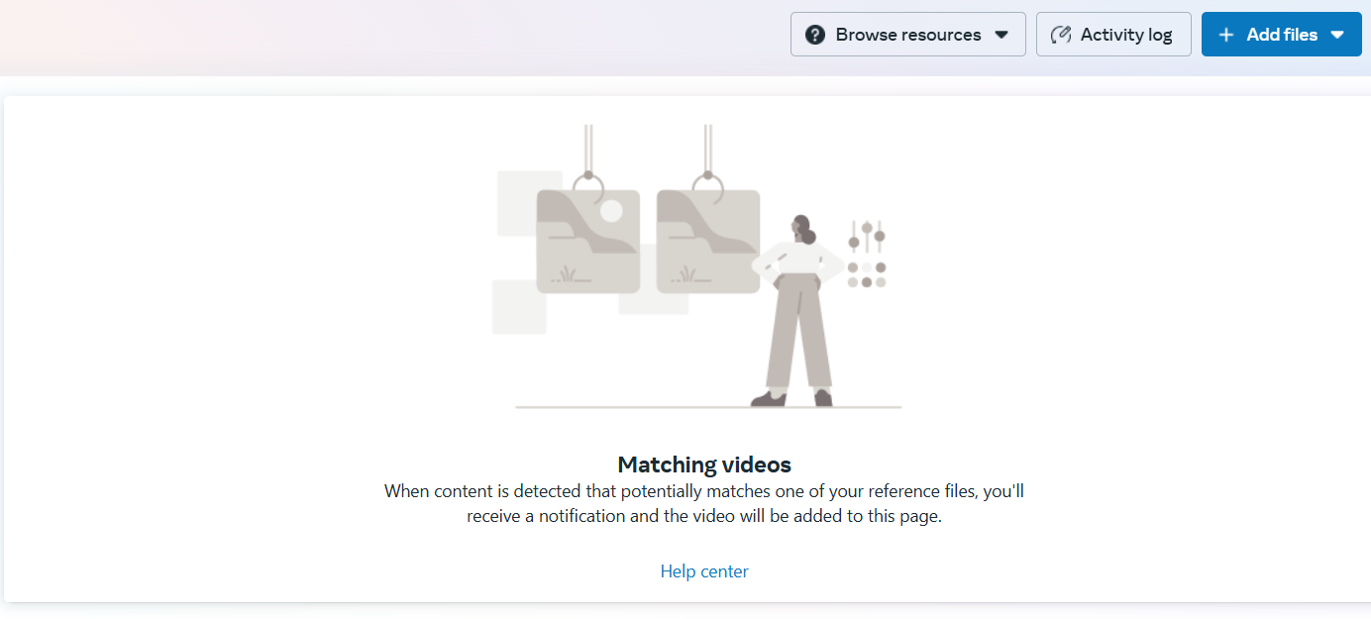This screenshot has height=619, width=1371.
Task: Click the question mark icon in Browse resources
Action: [x=815, y=35]
